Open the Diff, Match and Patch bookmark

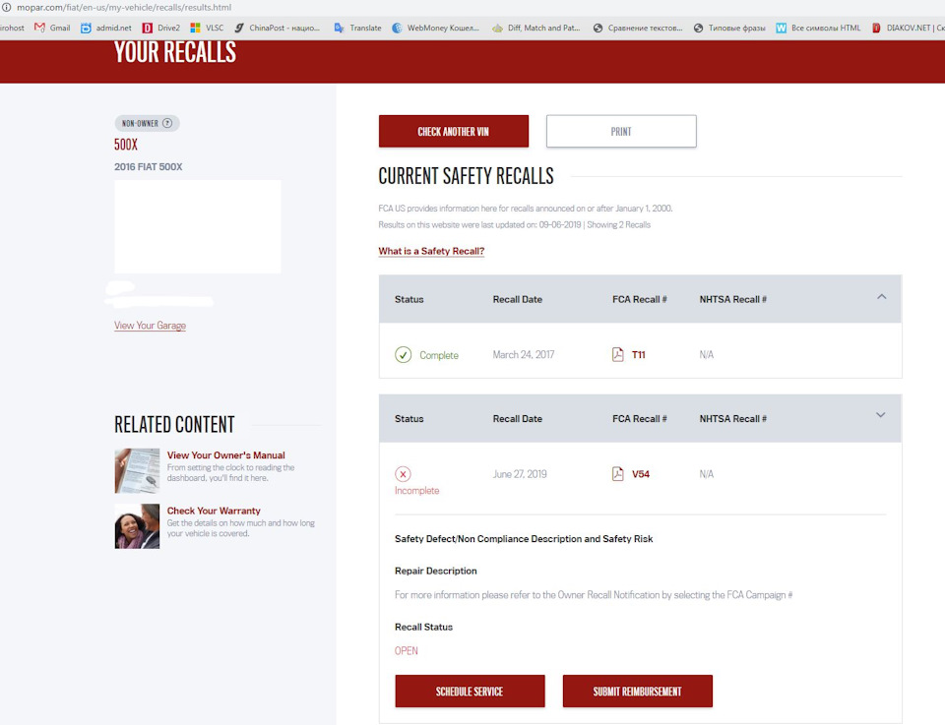535,28
